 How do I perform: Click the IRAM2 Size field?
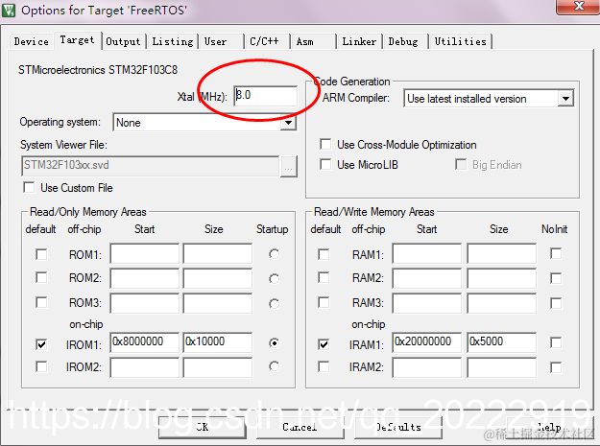[501, 367]
